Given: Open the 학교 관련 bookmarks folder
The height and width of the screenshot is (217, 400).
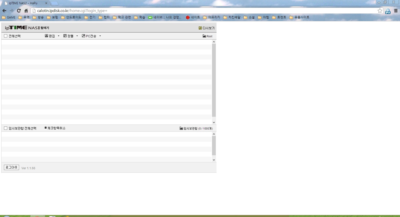Looking at the screenshot, I should click(x=122, y=17).
